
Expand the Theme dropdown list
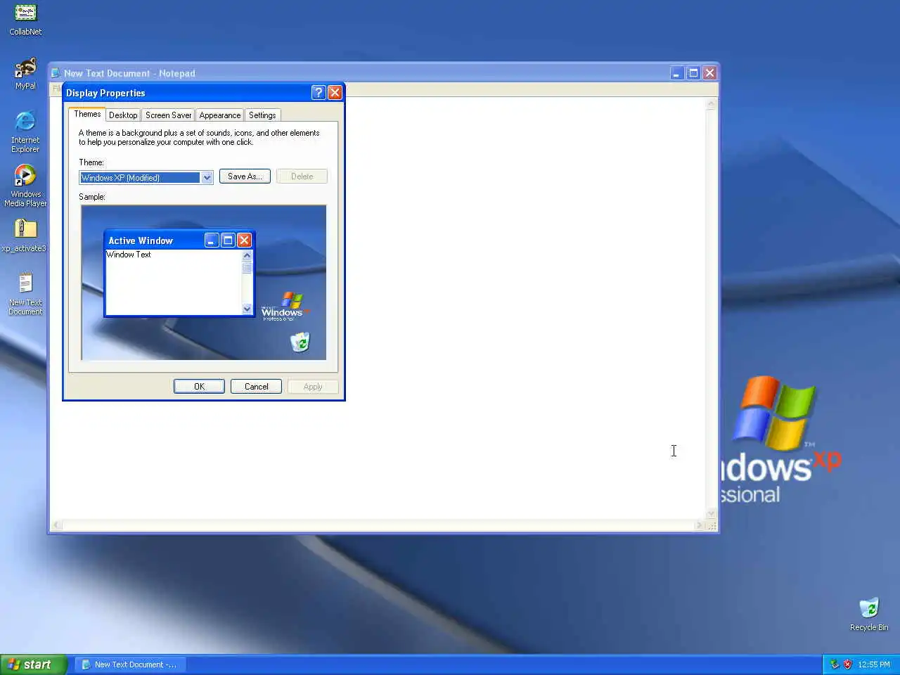(207, 178)
